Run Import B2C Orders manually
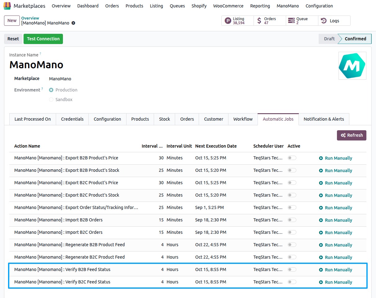 (336, 233)
